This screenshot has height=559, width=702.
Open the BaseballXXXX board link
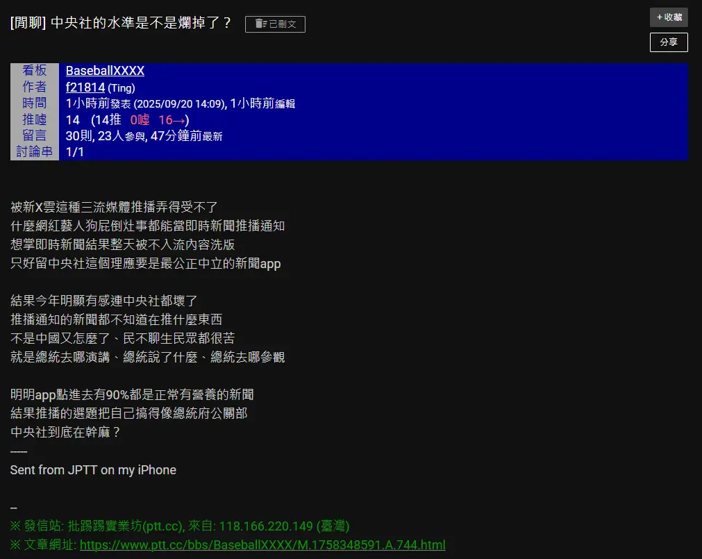105,71
